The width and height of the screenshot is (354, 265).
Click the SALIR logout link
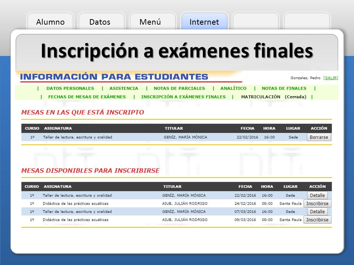pyautogui.click(x=331, y=78)
